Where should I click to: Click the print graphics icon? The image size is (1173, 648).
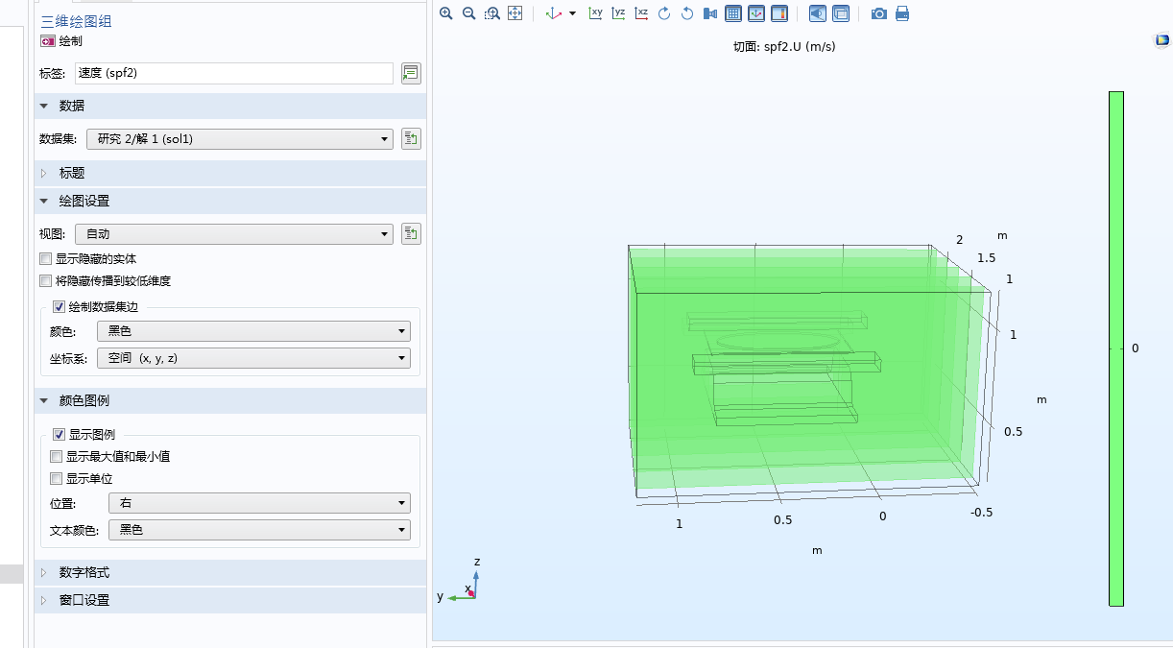coord(901,13)
